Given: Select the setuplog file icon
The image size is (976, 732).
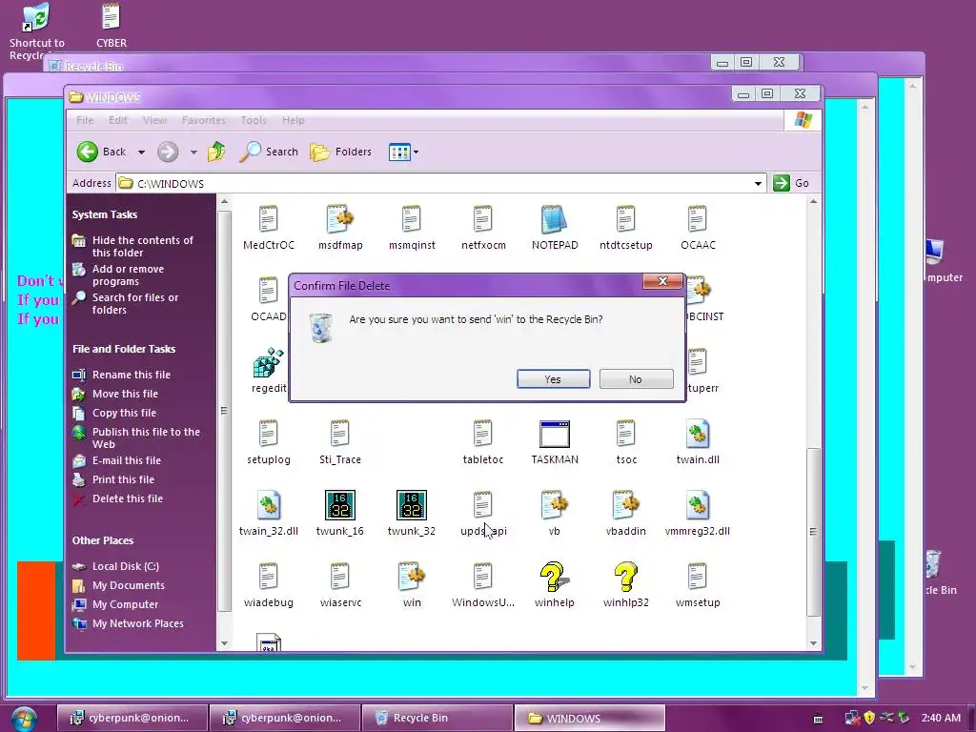Looking at the screenshot, I should point(268,435).
